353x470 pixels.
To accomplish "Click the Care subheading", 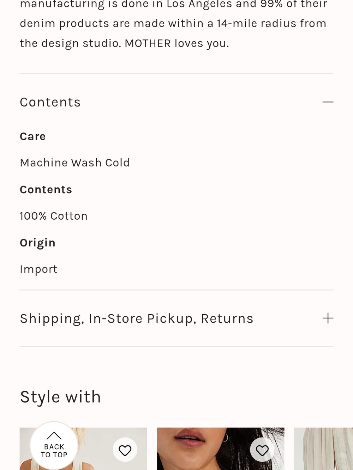I will click(x=33, y=136).
